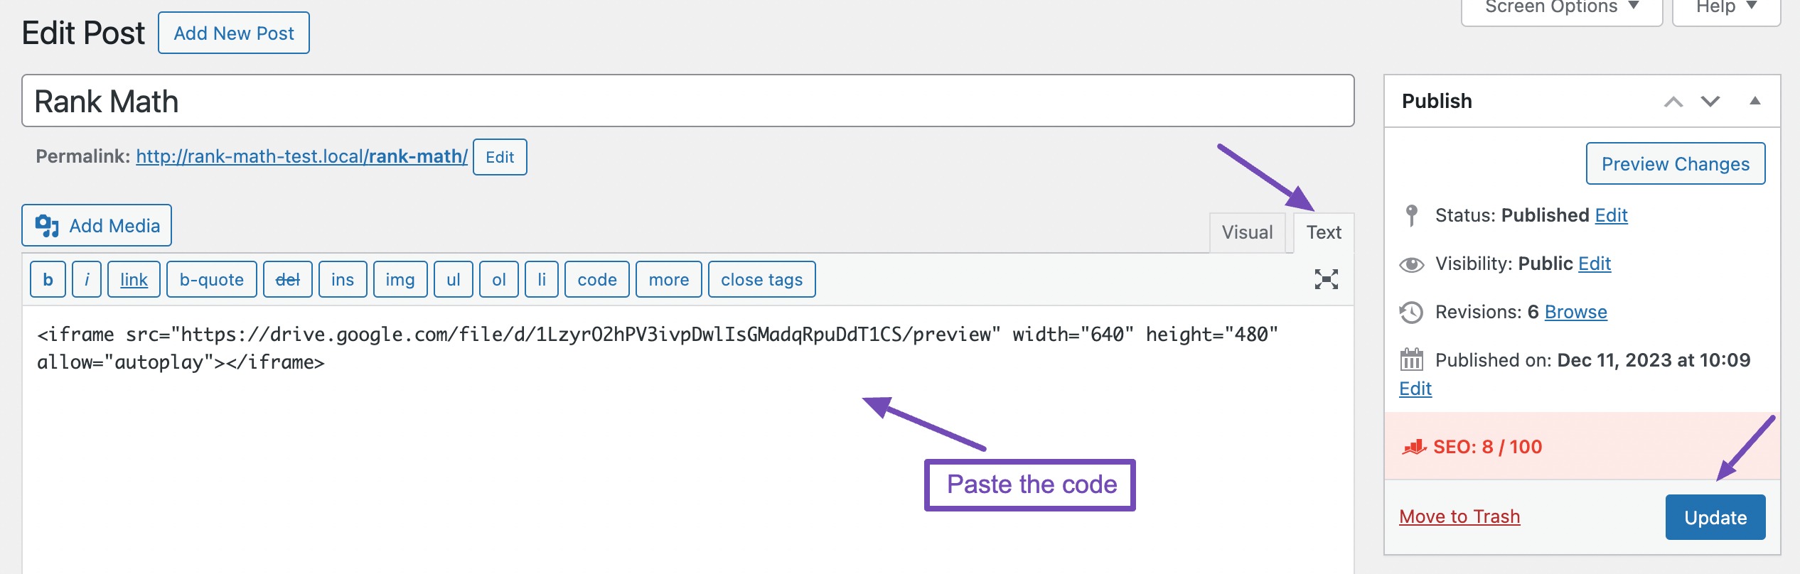
Task: Move this post to Trash
Action: (x=1459, y=516)
